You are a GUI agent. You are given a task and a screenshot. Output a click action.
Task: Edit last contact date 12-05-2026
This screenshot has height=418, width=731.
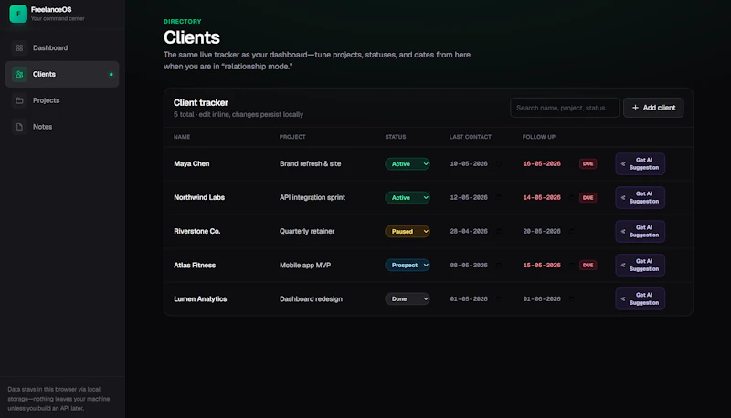click(x=469, y=197)
